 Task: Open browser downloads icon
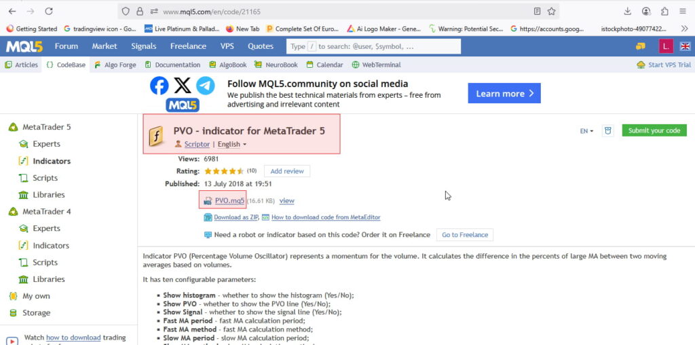(x=627, y=11)
